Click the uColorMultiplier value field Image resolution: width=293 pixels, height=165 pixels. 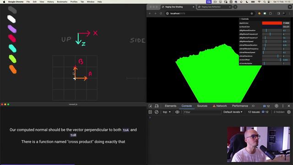coord(286,64)
